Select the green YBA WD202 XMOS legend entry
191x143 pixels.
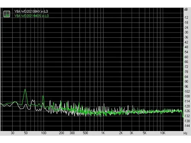pyautogui.click(x=31, y=16)
